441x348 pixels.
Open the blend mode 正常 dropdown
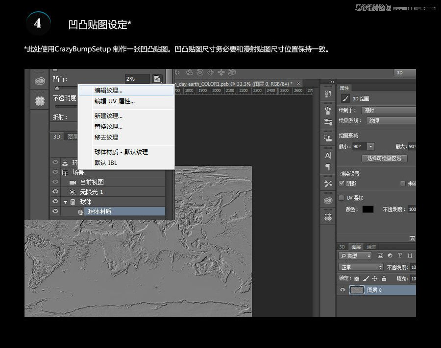click(361, 267)
